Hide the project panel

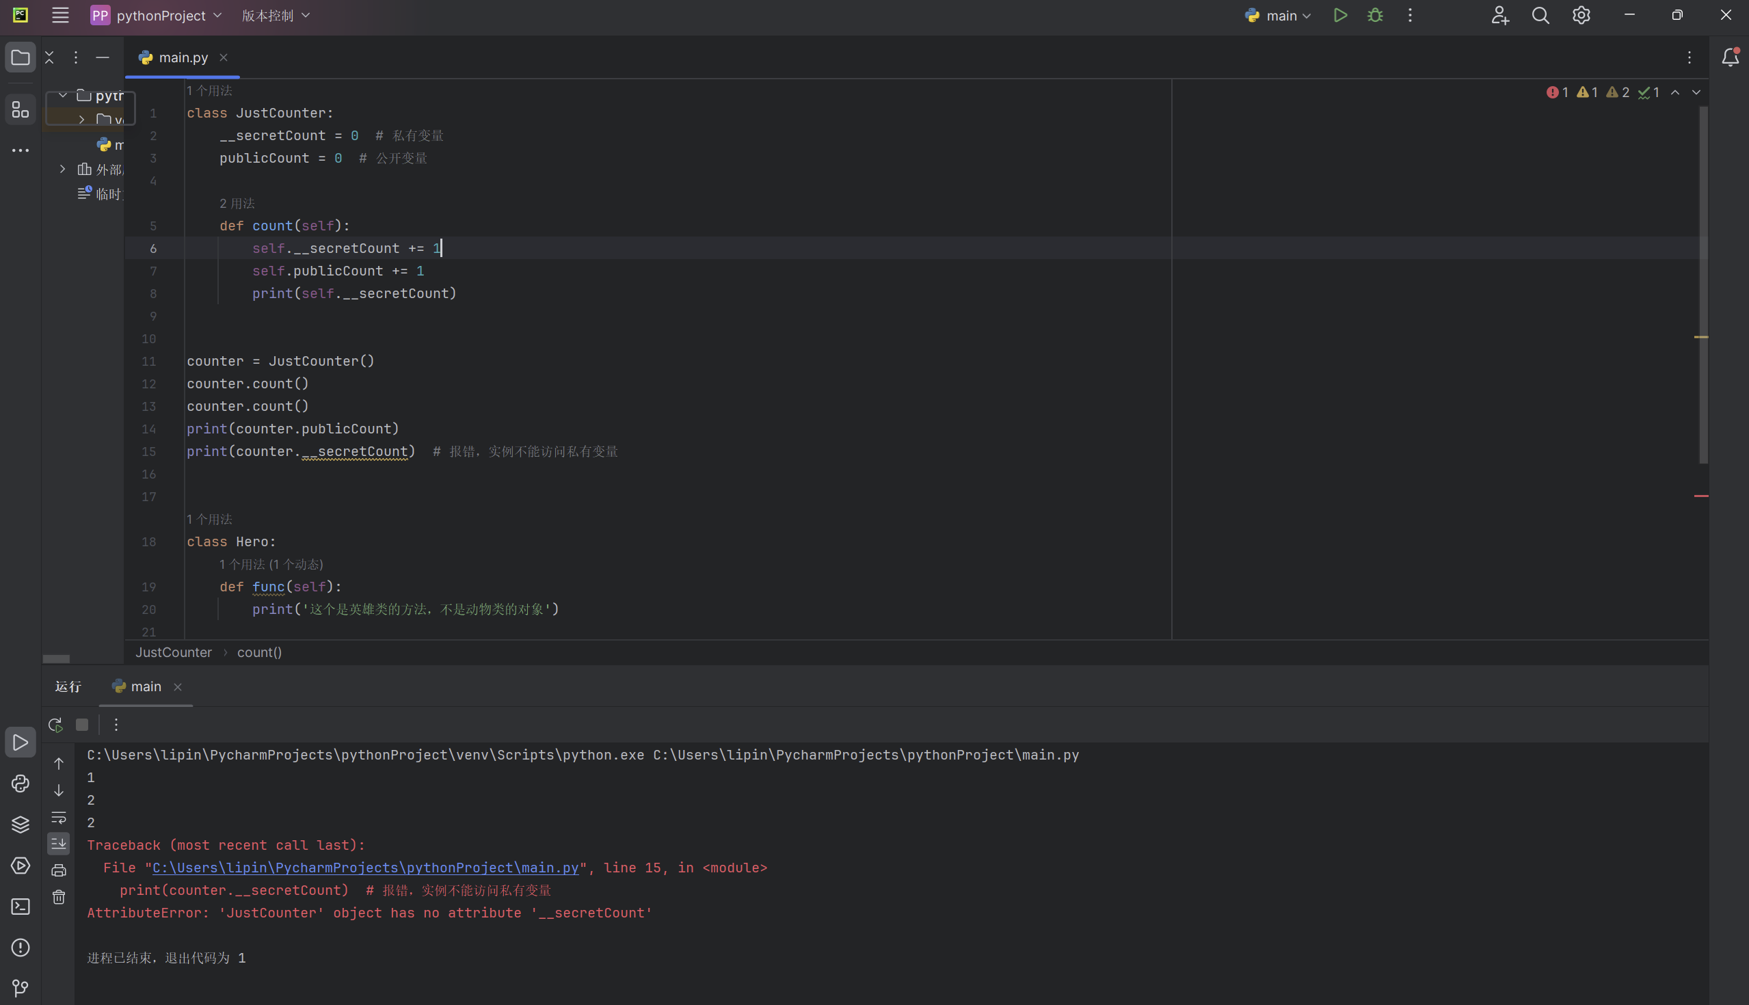pyautogui.click(x=102, y=57)
